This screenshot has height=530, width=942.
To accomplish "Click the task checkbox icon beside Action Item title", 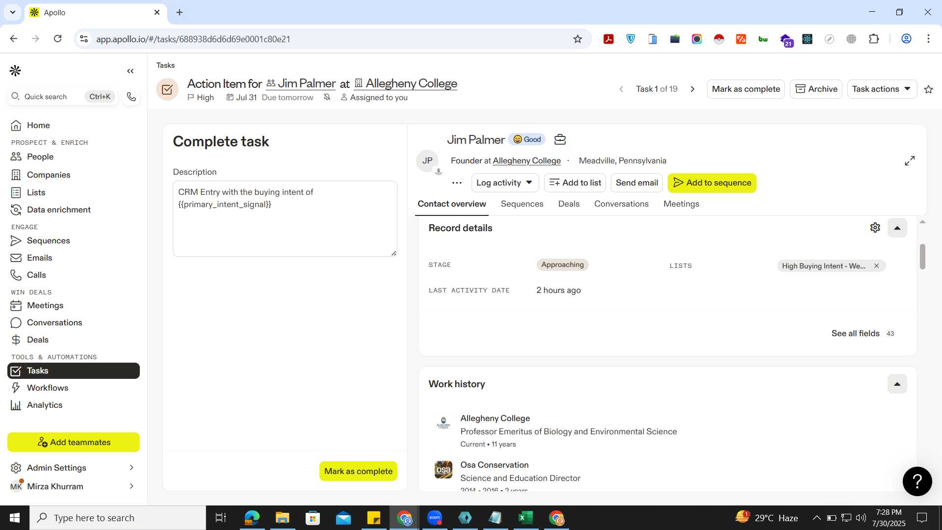I will point(167,89).
